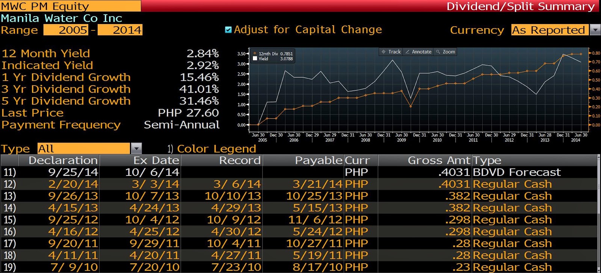
Task: Select row 11 declaration date 9/25/14
Action: 73,172
